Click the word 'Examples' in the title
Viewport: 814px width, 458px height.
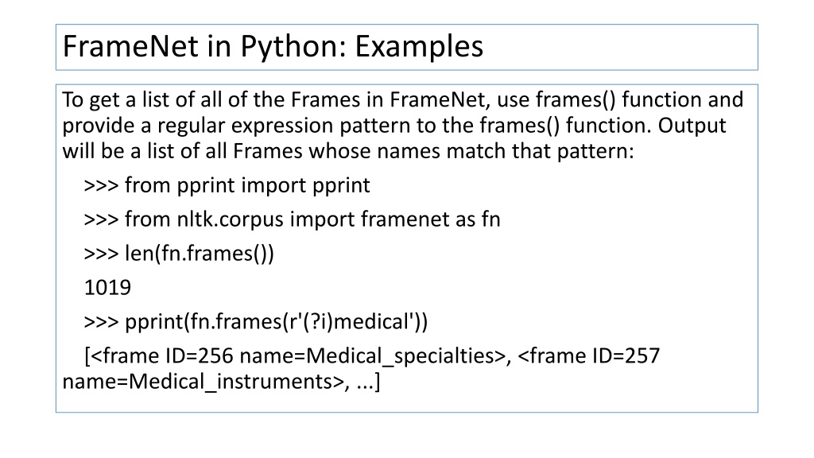coord(419,47)
